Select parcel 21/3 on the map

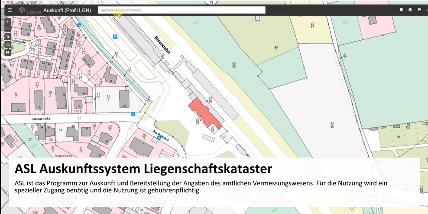pyautogui.click(x=37, y=85)
